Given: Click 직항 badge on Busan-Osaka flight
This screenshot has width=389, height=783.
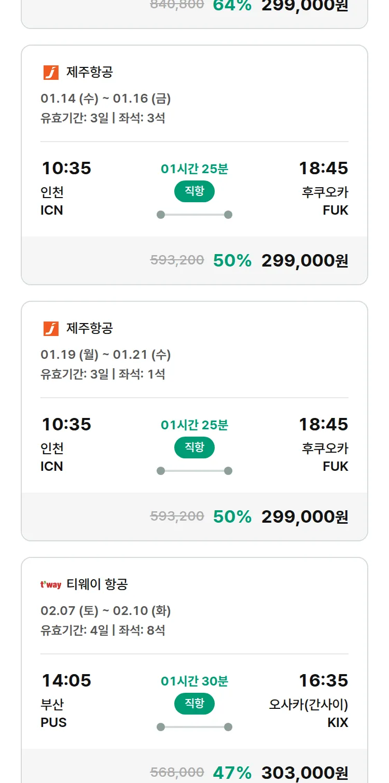Looking at the screenshot, I should click(x=195, y=704).
